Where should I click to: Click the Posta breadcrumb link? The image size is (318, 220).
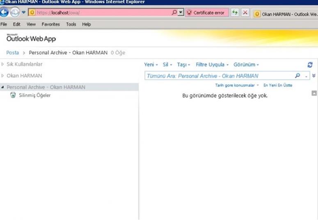[x=13, y=53]
